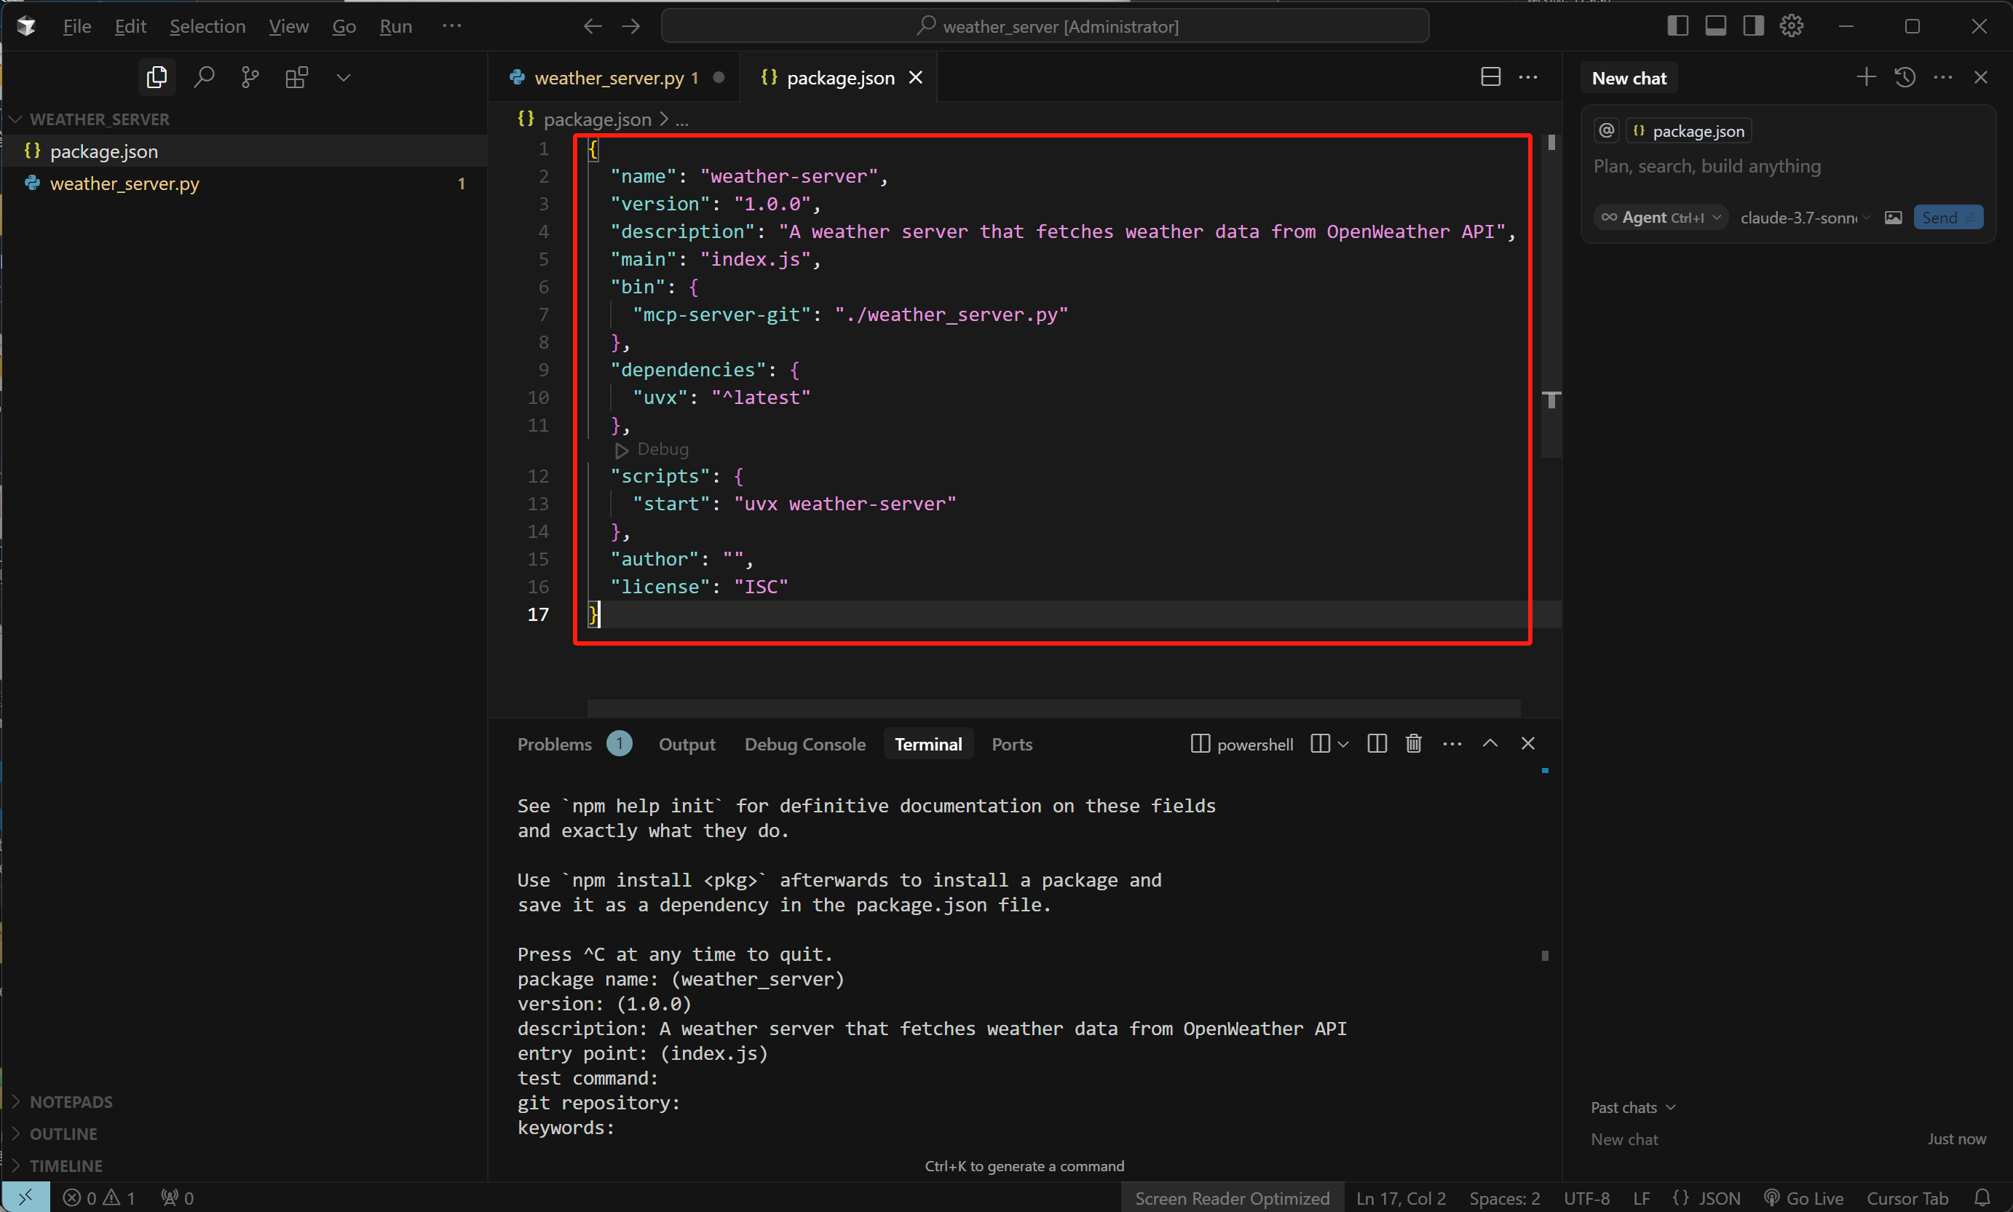The width and height of the screenshot is (2013, 1212).
Task: Switch to the Ports panel tab
Action: [x=1012, y=744]
